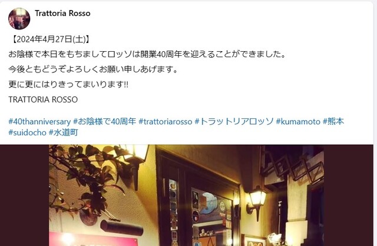377x246 pixels.
Task: Open hashtag #trattoriarosso
Action: click(x=166, y=122)
